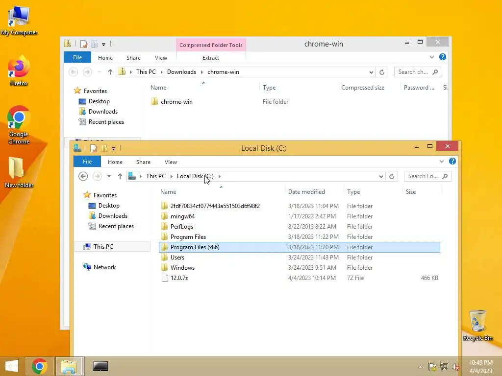Click Downloads breadcrumb in chrome-win window
Viewport: 502px width, 376px height.
pyautogui.click(x=181, y=72)
